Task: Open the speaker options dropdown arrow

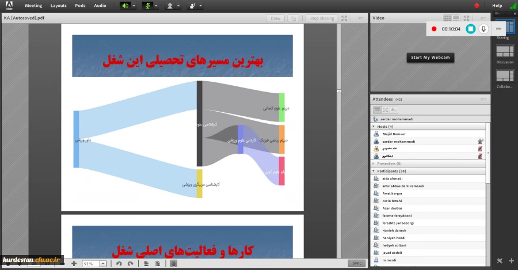Action: (x=134, y=6)
